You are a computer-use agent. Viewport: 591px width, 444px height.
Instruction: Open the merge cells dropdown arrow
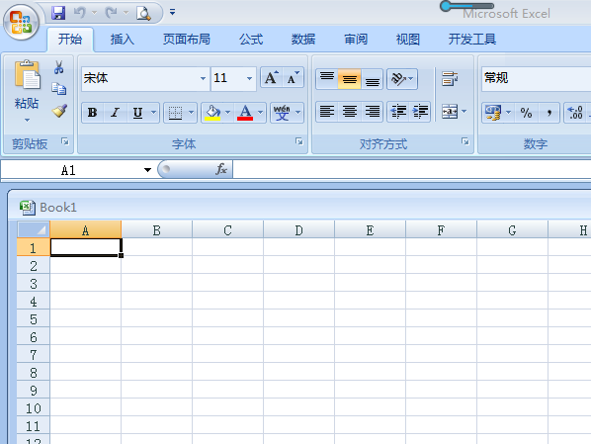(x=464, y=112)
